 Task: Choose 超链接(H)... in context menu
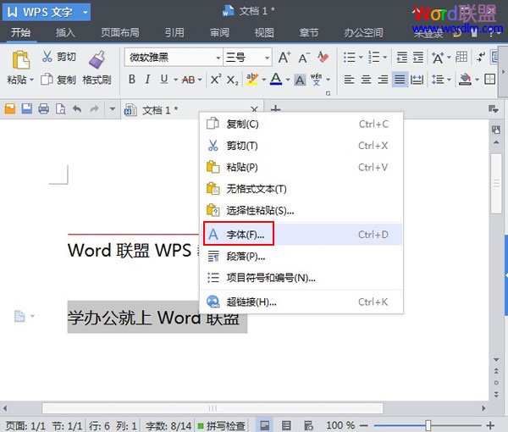[302, 302]
